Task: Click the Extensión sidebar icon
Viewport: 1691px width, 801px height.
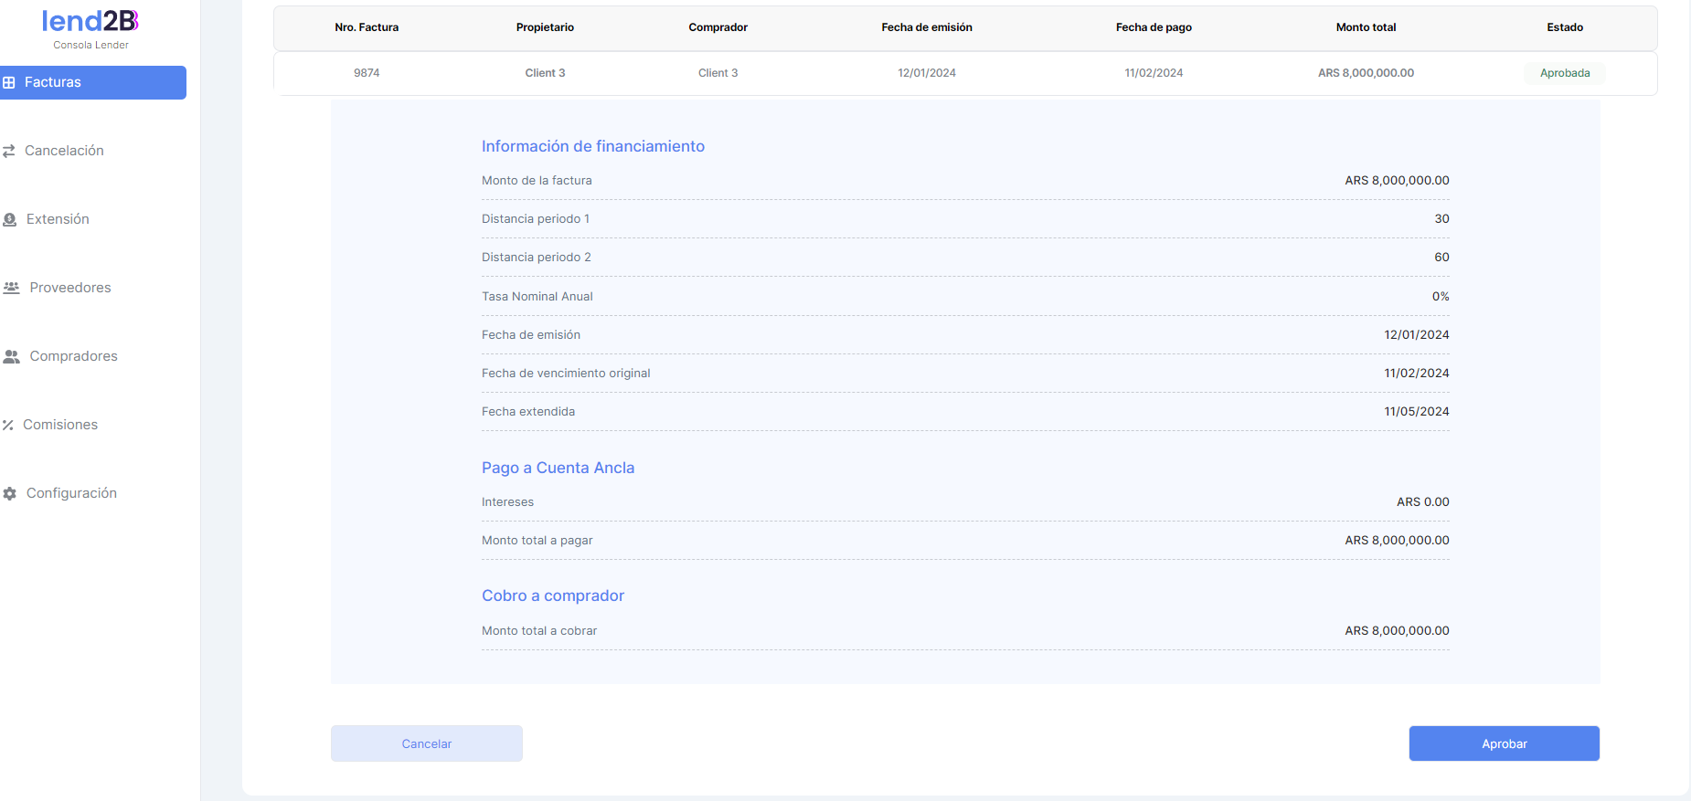Action: tap(10, 219)
